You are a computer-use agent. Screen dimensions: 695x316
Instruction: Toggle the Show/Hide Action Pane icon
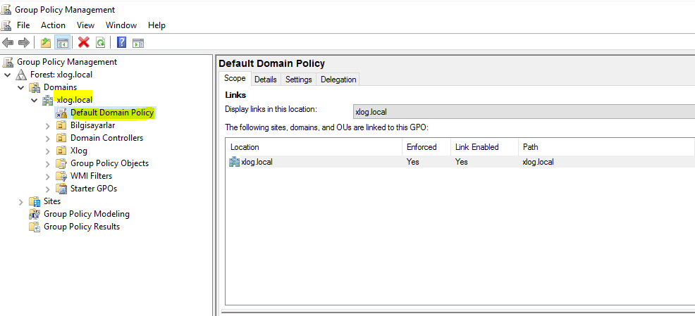(x=138, y=42)
